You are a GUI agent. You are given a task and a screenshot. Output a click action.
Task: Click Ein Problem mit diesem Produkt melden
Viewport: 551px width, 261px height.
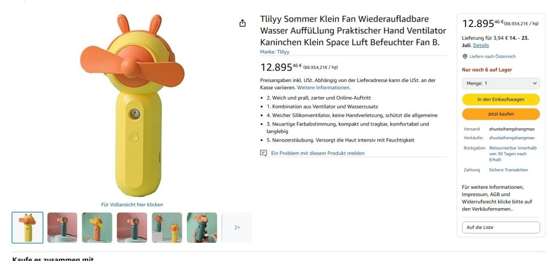(317, 153)
